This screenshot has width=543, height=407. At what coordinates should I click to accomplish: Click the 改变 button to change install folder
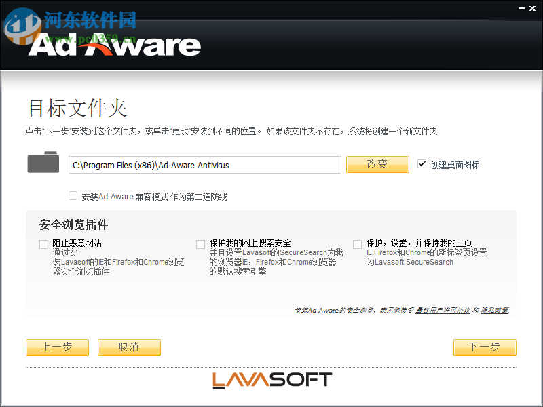(377, 164)
